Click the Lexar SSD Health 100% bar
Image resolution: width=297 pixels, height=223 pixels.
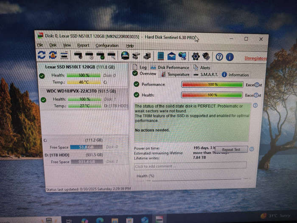coord(84,75)
